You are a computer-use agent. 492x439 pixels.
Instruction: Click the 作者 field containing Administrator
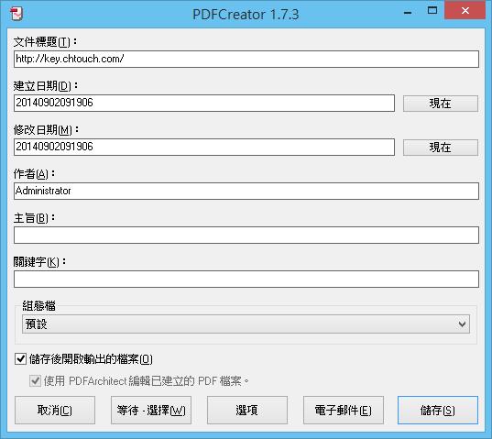[246, 191]
